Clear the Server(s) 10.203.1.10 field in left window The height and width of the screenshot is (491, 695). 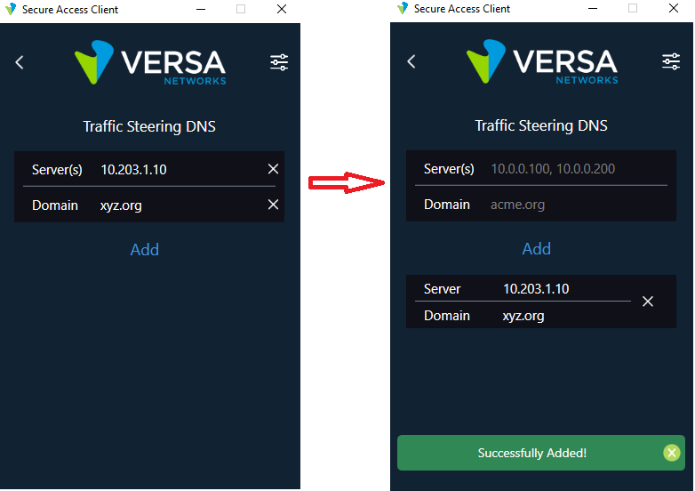273,169
